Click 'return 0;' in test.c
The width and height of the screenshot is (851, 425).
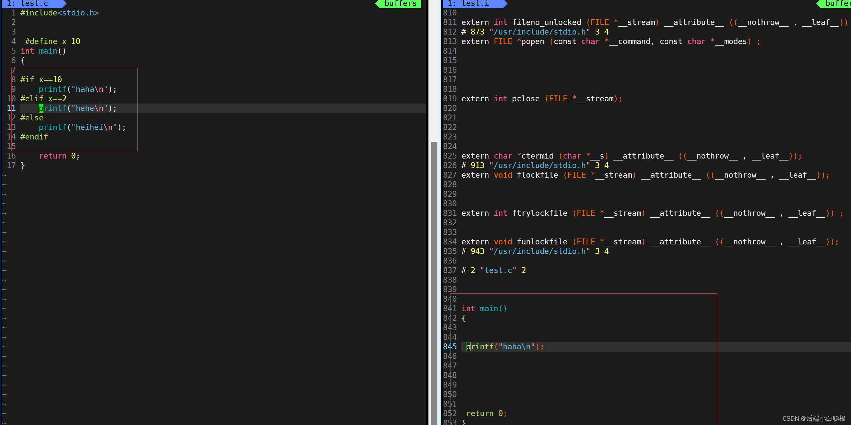point(60,156)
